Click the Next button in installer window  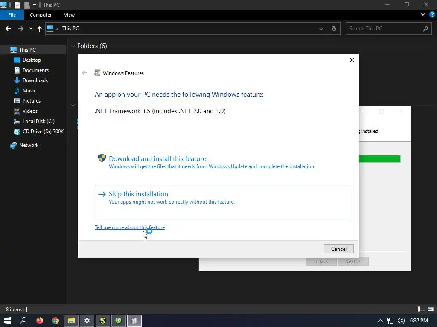pyautogui.click(x=353, y=261)
